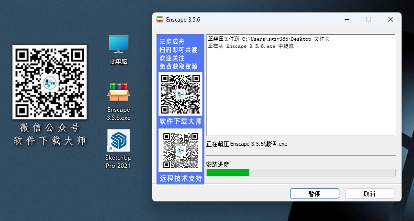Click the 免费获取资源 text line
The width and height of the screenshot is (414, 221).
pos(178,66)
